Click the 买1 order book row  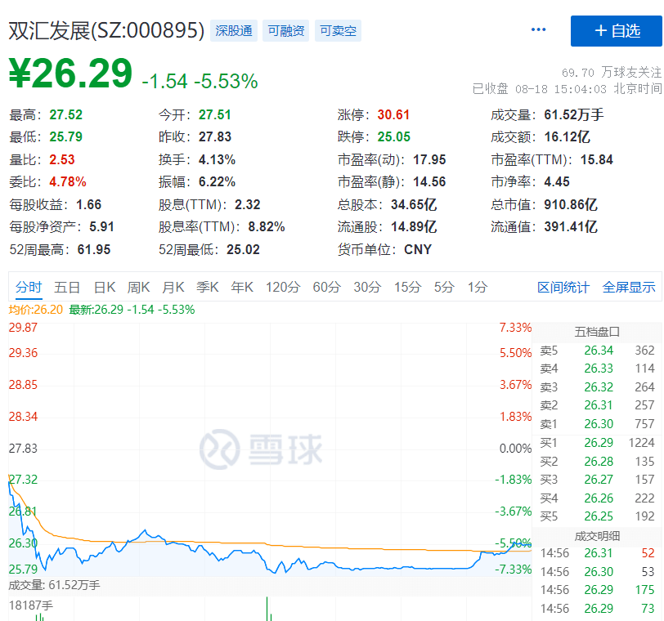click(x=597, y=442)
